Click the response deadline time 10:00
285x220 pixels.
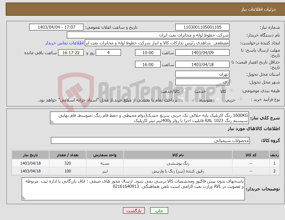click(148, 53)
